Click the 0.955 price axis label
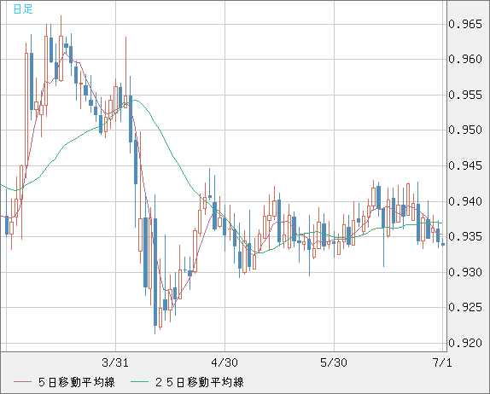490x394 pixels. (x=465, y=95)
